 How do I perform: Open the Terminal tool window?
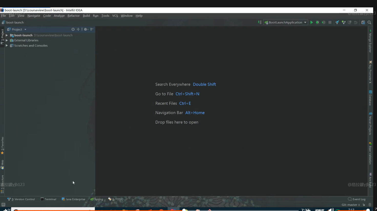pos(48,199)
